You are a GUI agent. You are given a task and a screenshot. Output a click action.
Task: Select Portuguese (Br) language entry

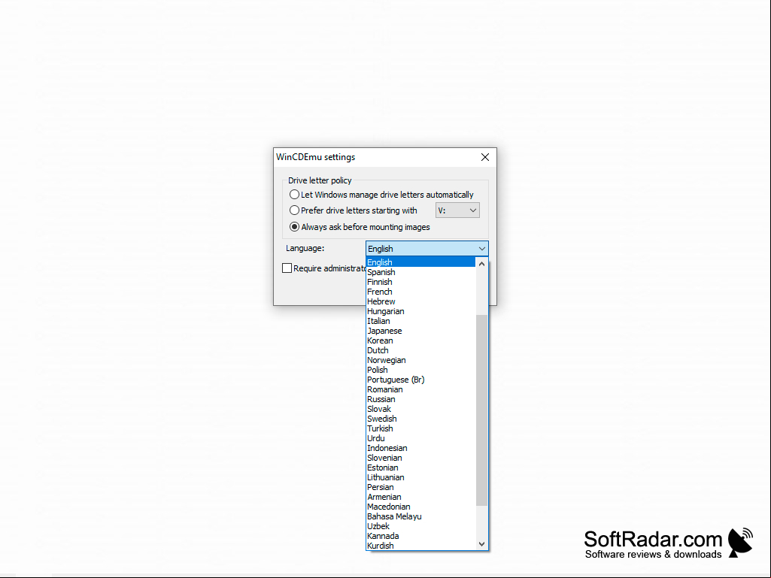coord(421,380)
